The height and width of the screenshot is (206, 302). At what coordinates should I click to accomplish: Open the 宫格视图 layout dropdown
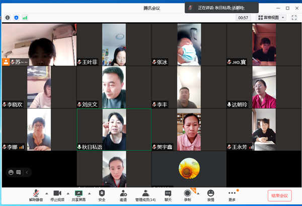[271, 18]
